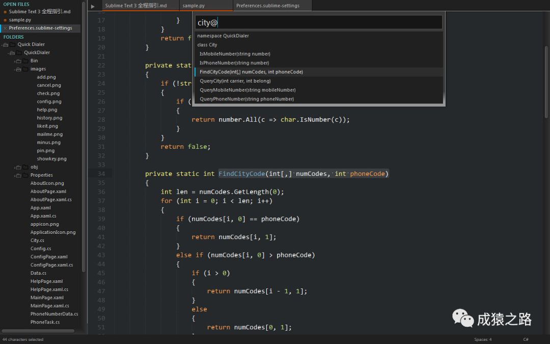550x344 pixels.
Task: Choose IsMobileNumber(string number) symbol
Action: coord(318,54)
